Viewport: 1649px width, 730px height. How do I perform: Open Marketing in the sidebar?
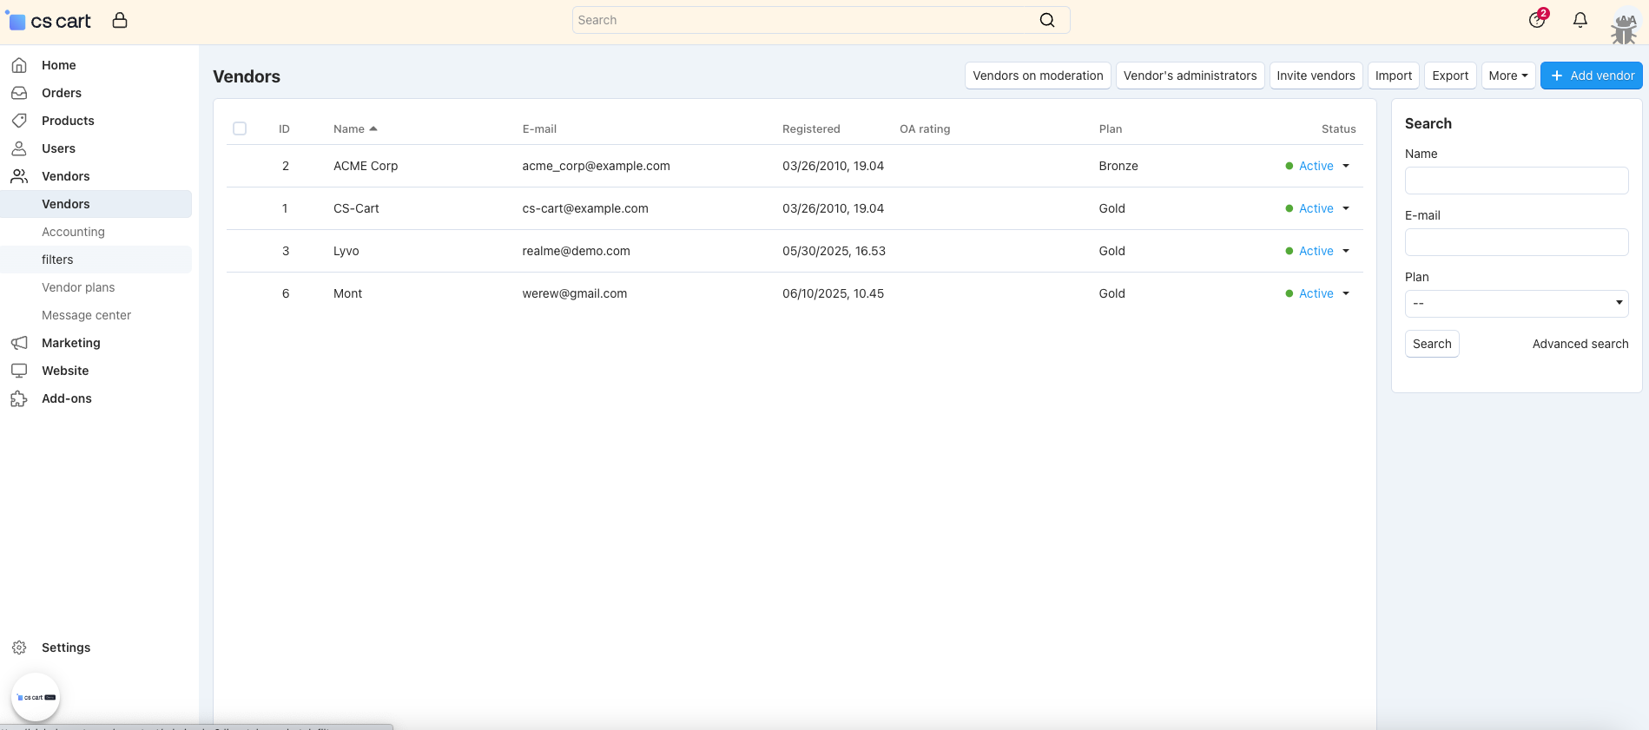tap(71, 343)
